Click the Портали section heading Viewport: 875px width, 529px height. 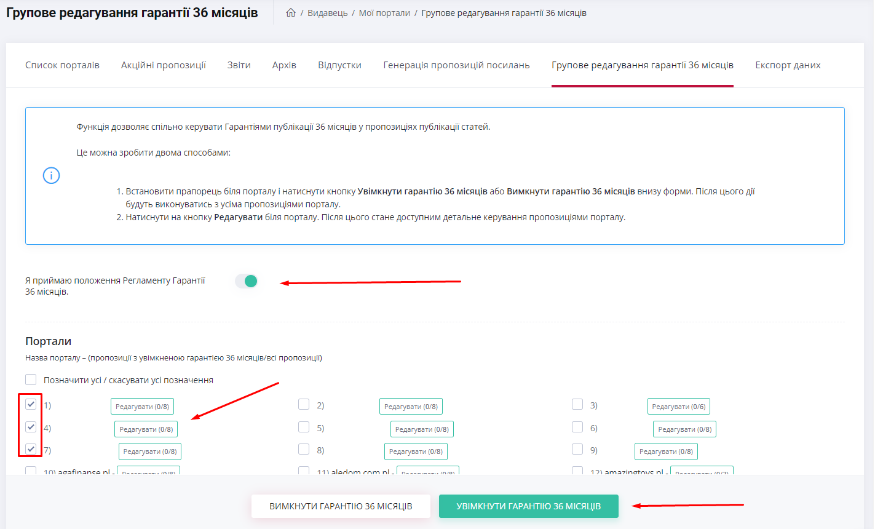(x=49, y=341)
